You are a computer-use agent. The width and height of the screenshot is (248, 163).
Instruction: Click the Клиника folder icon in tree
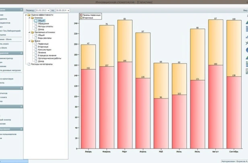click(x=33, y=17)
